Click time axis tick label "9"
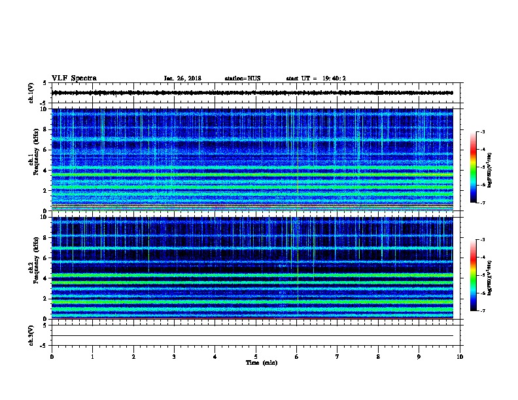Screen dimensions: 518x400 [x=419, y=357]
